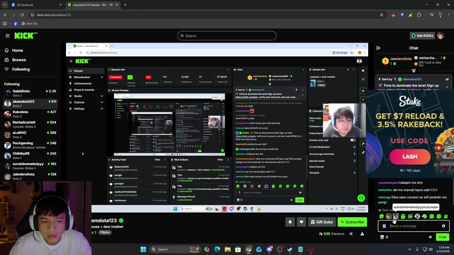Open RexhaScarlett's channel in the Following list
This screenshot has width=454, height=255.
30,124
